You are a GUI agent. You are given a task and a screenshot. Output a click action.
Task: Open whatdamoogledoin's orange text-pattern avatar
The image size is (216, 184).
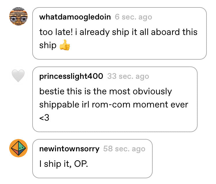pyautogui.click(x=18, y=16)
